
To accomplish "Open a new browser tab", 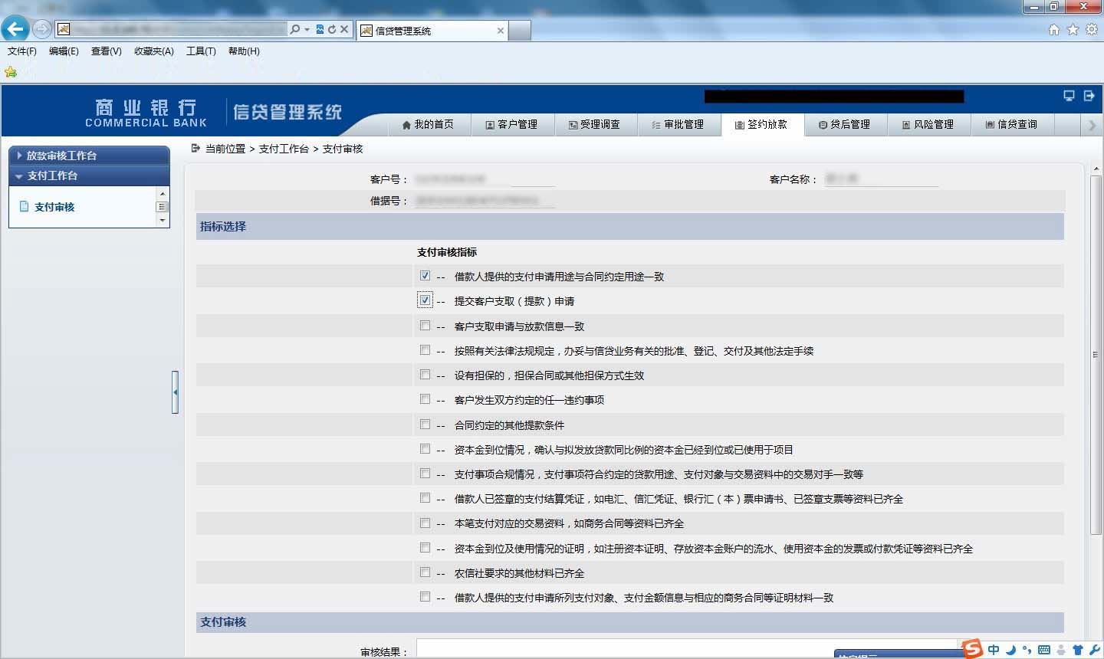I will pos(520,31).
